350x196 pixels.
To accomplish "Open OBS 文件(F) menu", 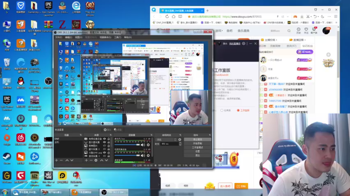I will [59, 37].
